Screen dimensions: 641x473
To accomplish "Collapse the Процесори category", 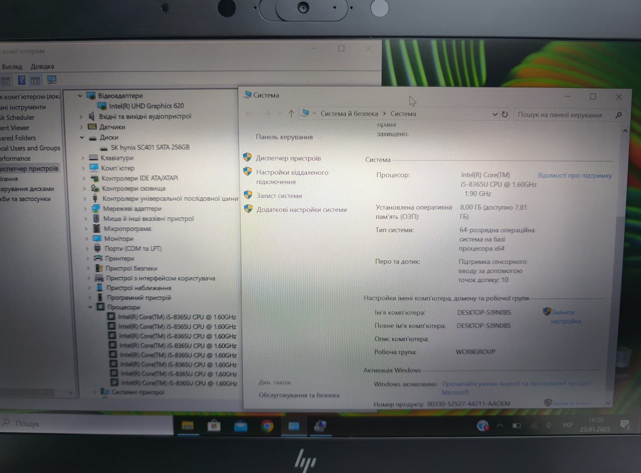I will 90,307.
